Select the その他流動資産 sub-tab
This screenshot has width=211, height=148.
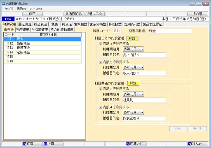coord(62,30)
